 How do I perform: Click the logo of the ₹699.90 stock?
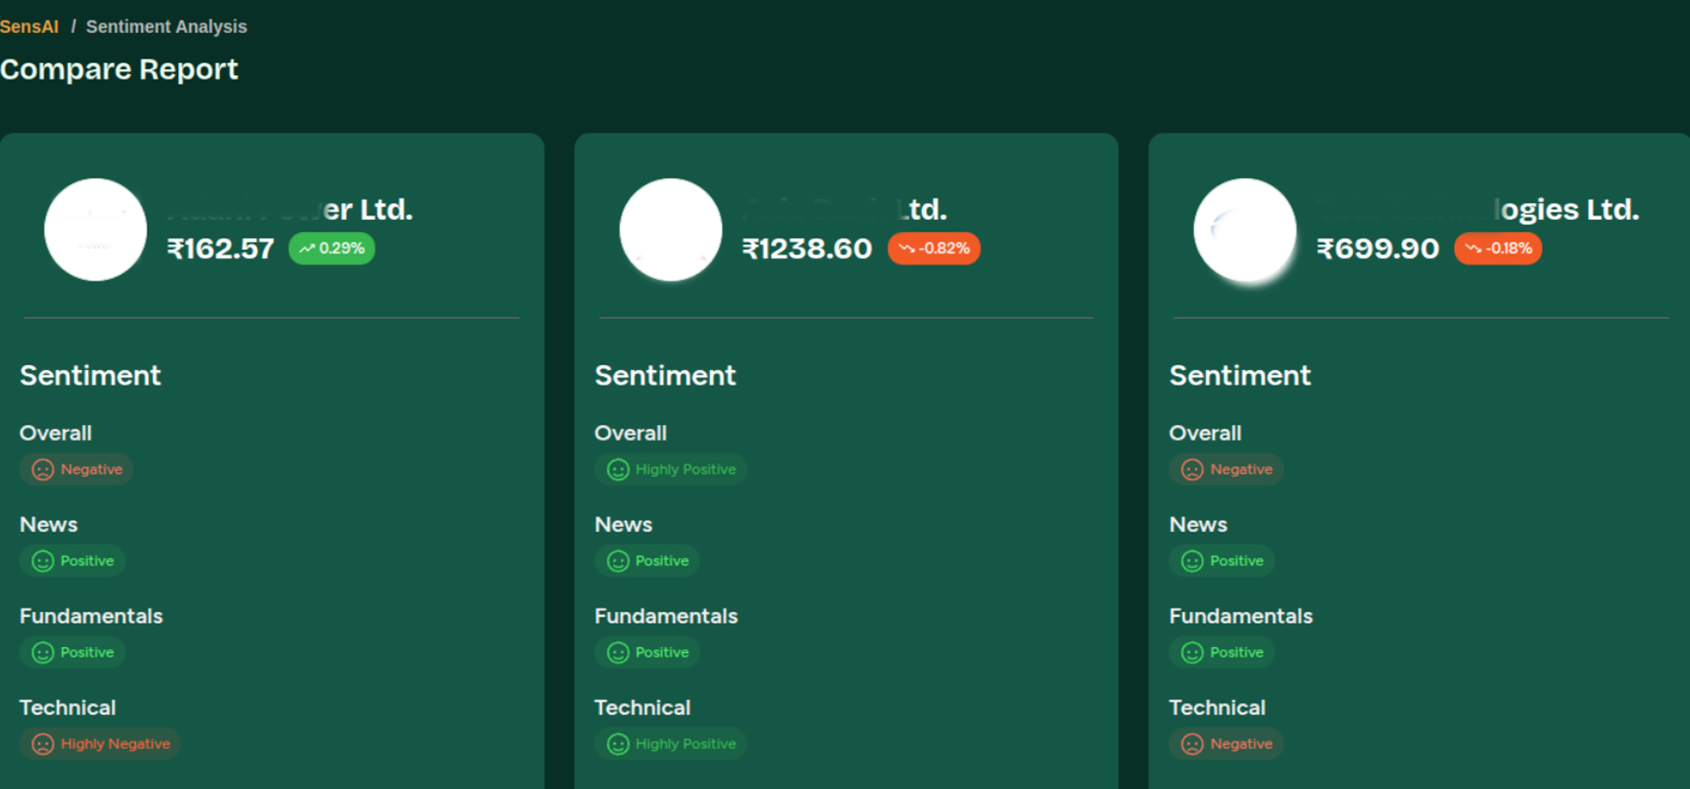pos(1246,229)
